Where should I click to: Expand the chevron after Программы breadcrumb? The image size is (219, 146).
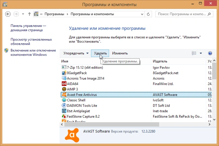pos(67,14)
